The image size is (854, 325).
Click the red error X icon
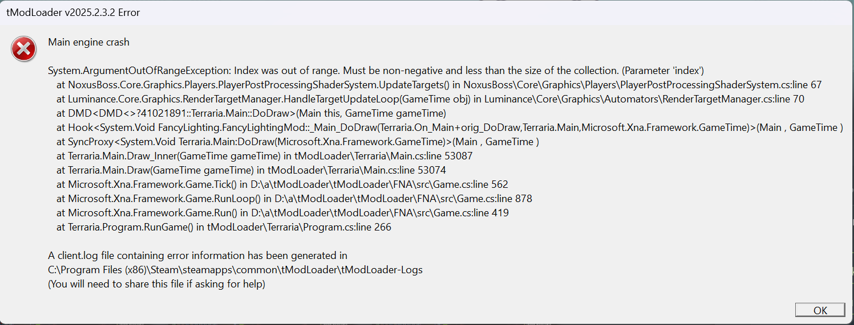[x=24, y=50]
